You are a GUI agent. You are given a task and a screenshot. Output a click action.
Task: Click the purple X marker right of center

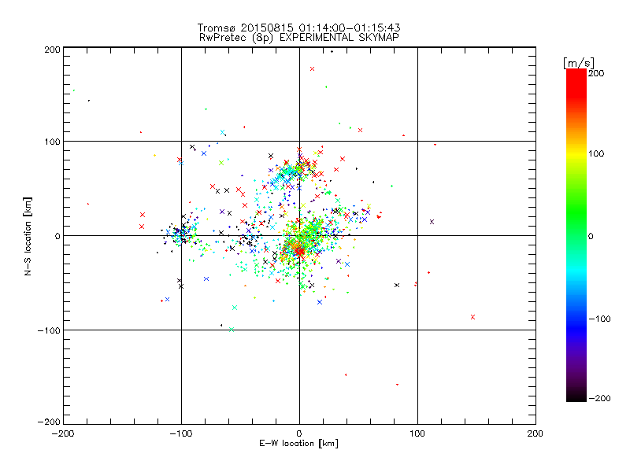(x=432, y=222)
